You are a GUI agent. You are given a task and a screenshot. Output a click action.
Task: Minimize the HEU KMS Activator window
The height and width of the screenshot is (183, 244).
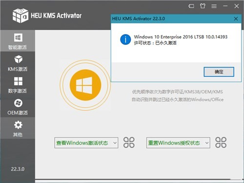coord(225,6)
